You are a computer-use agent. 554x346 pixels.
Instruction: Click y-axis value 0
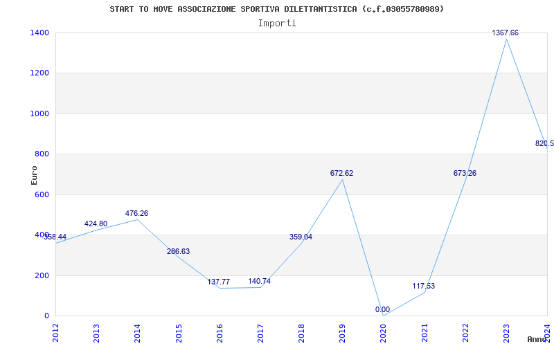coord(46,316)
